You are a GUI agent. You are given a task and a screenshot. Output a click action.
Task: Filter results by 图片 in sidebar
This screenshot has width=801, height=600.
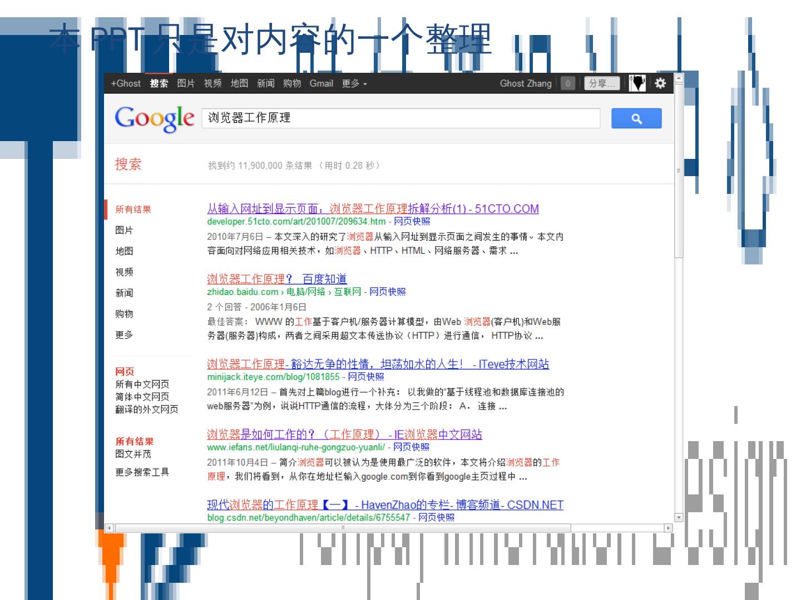coord(124,231)
